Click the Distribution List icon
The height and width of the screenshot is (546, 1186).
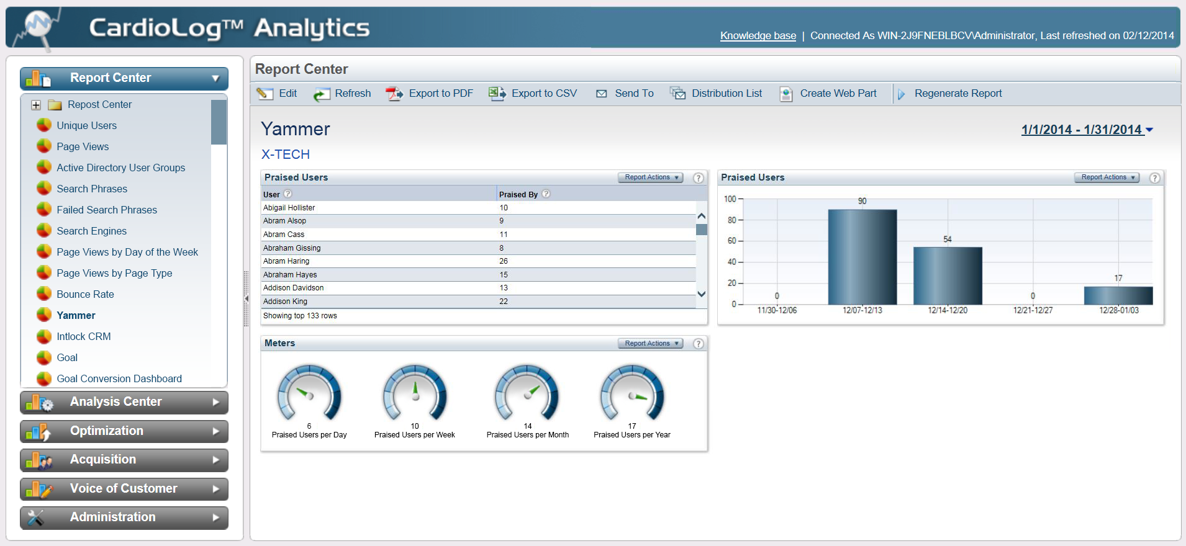click(x=677, y=94)
